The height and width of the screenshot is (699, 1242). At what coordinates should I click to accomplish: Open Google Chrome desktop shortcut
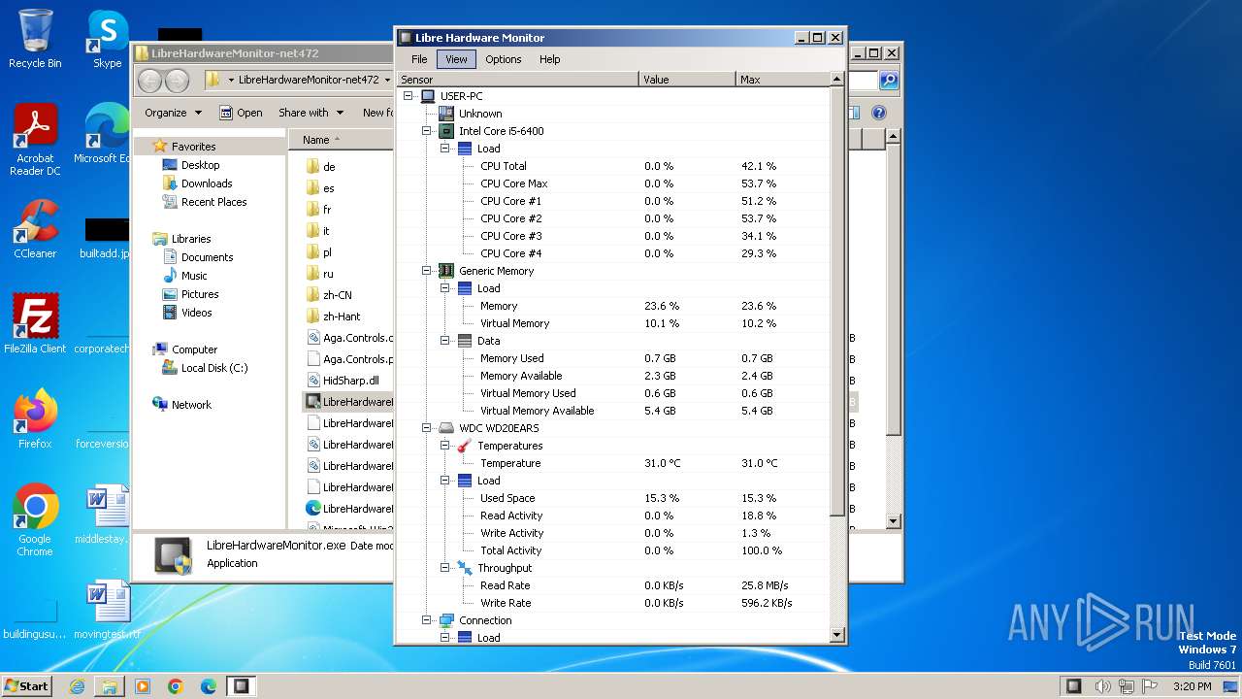[x=35, y=521]
